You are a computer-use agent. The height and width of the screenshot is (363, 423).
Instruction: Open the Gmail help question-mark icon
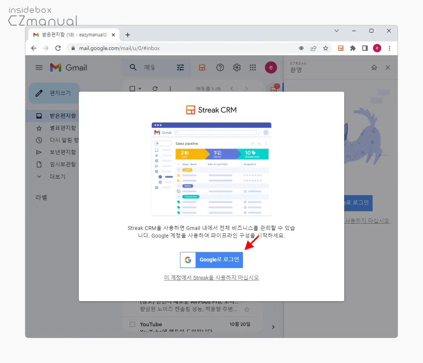tap(220, 67)
